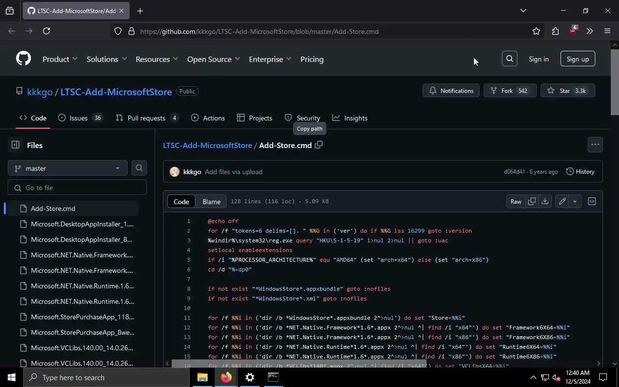The height and width of the screenshot is (387, 619).
Task: Open the master branch selector
Action: (68, 168)
